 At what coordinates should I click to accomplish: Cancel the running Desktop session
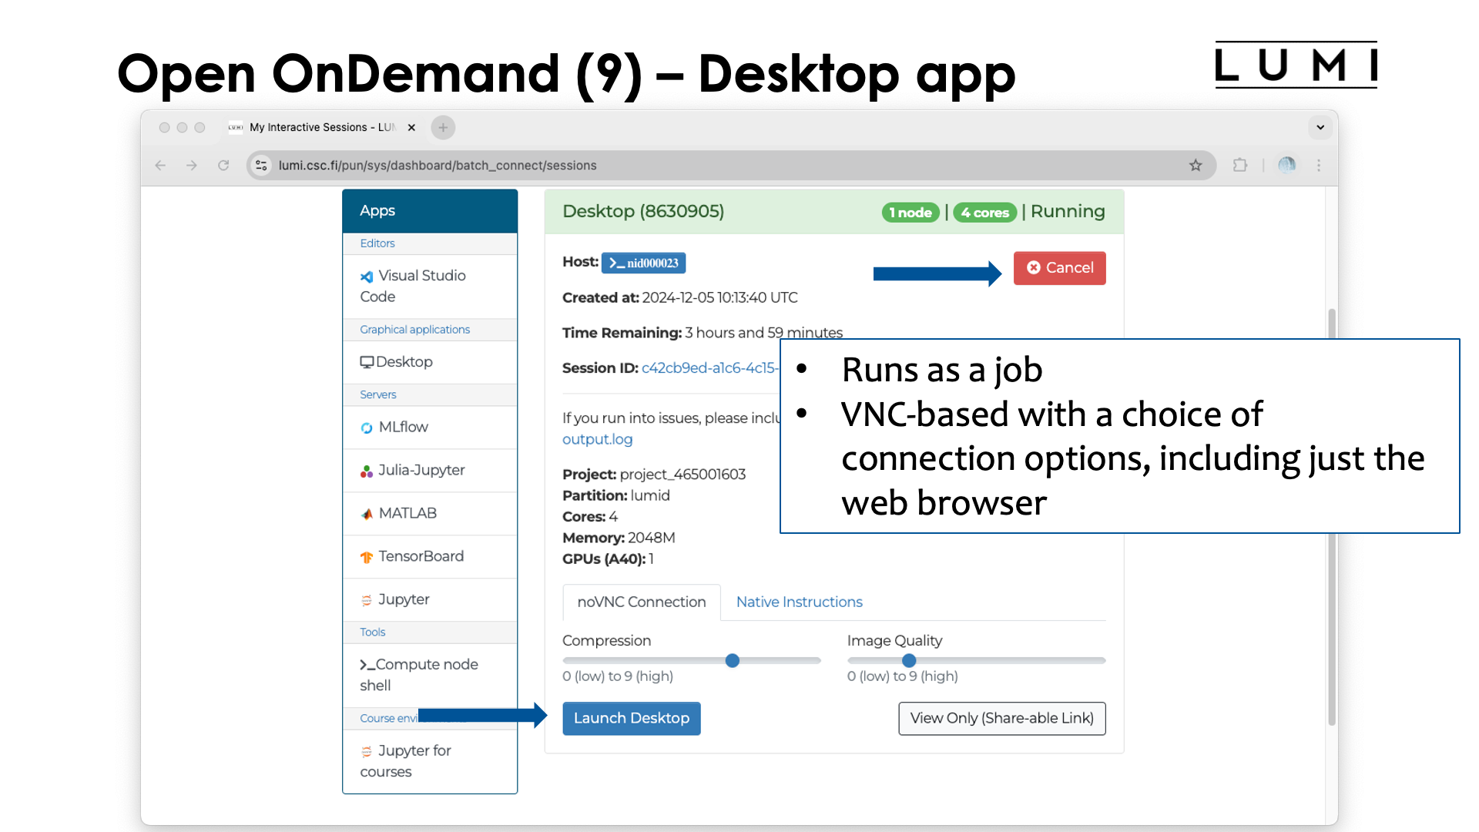[x=1059, y=268]
